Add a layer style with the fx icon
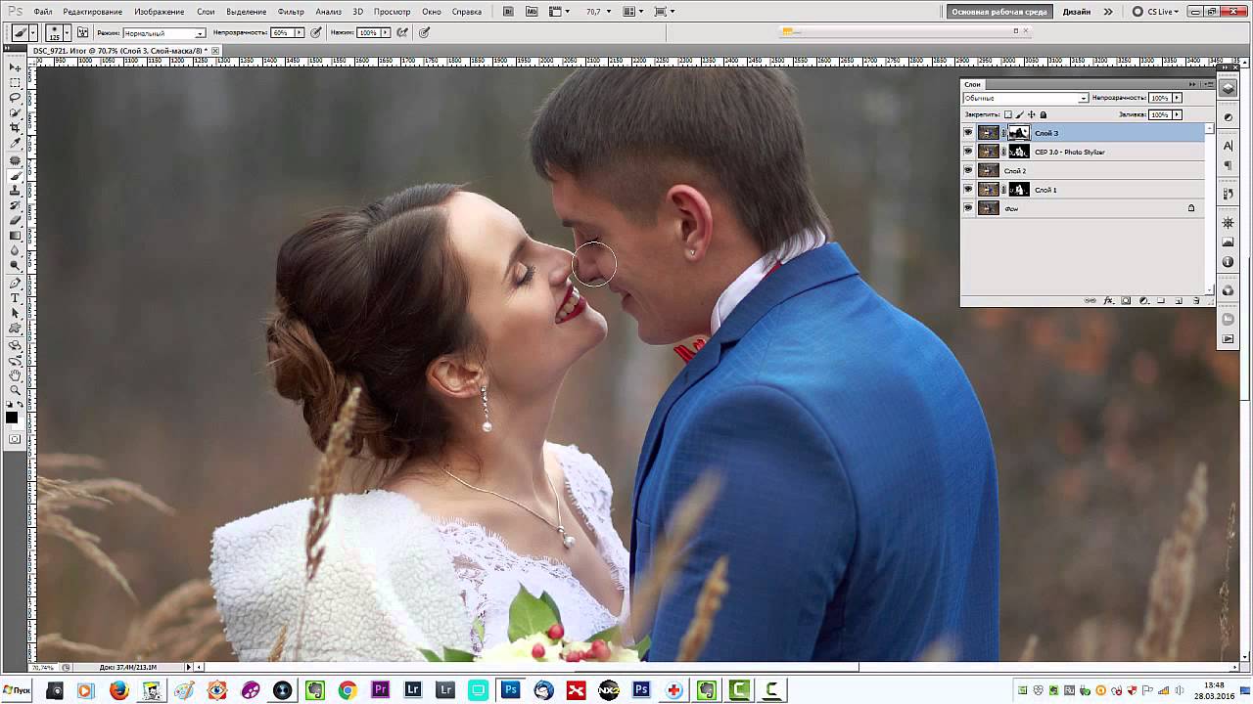This screenshot has height=704, width=1253. coord(1109,301)
